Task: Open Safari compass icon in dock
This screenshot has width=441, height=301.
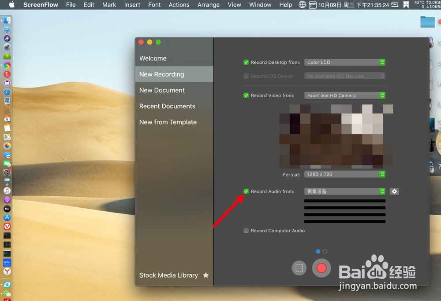Action: pyautogui.click(x=7, y=92)
